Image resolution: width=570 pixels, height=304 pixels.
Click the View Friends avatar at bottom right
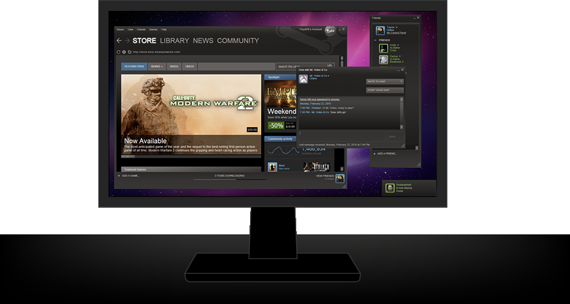(340, 178)
